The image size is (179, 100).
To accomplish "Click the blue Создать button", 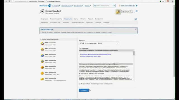I will coord(84,90).
